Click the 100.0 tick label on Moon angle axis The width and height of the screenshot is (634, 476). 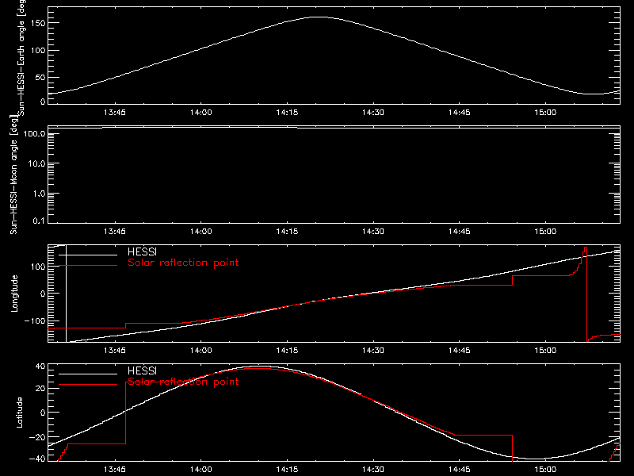point(34,133)
